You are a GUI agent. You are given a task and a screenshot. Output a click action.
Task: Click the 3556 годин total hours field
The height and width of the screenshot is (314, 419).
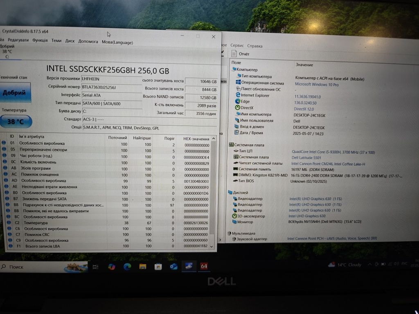(x=201, y=114)
